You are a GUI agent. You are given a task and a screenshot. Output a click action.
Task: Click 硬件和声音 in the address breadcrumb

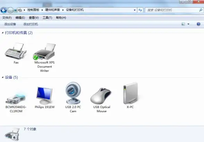pyautogui.click(x=52, y=10)
